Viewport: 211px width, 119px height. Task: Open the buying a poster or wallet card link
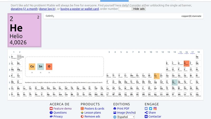[x=79, y=9]
